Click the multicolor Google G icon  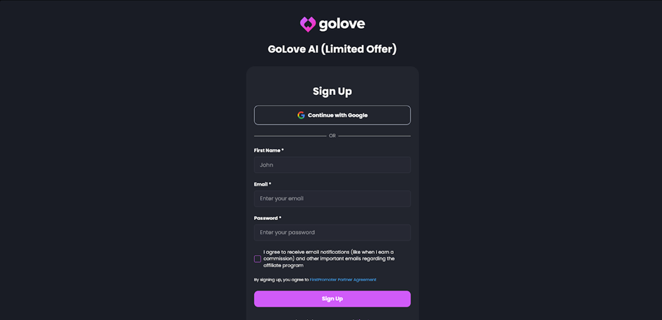point(301,115)
